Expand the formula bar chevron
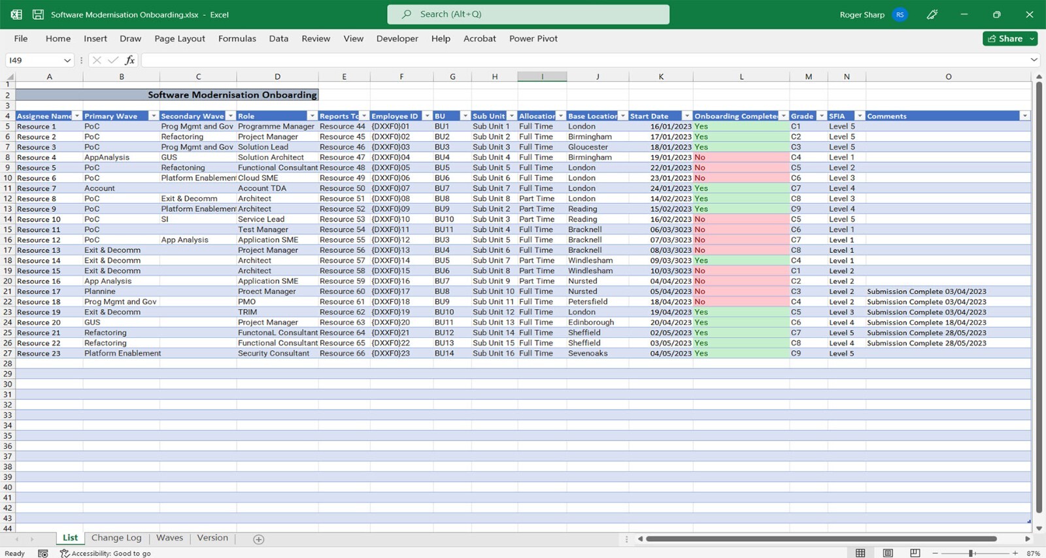The width and height of the screenshot is (1046, 558). point(1034,60)
